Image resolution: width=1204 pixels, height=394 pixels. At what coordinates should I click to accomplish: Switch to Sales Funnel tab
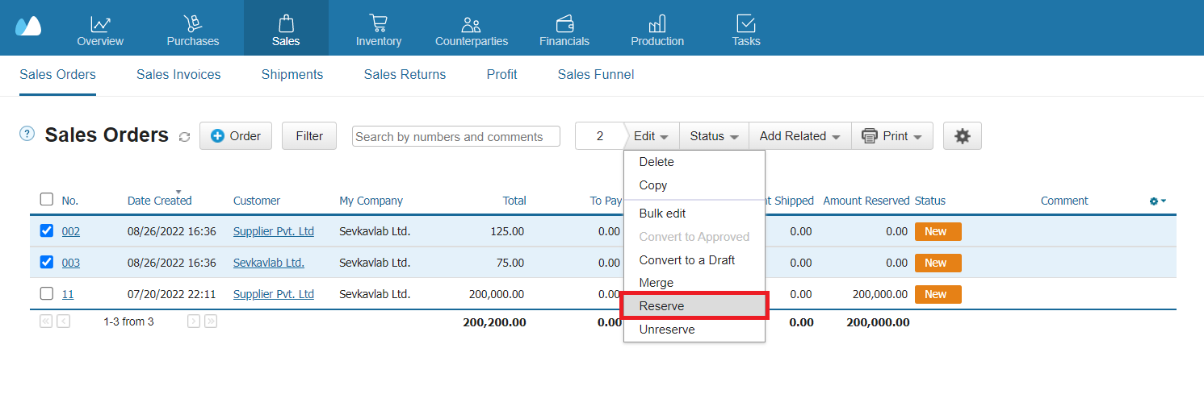coord(596,75)
